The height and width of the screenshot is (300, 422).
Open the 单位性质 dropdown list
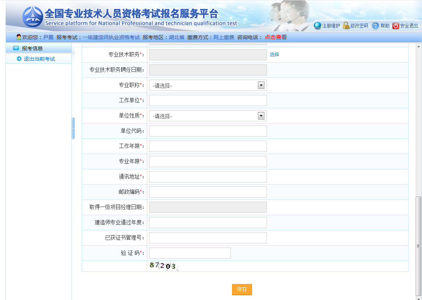click(x=261, y=116)
